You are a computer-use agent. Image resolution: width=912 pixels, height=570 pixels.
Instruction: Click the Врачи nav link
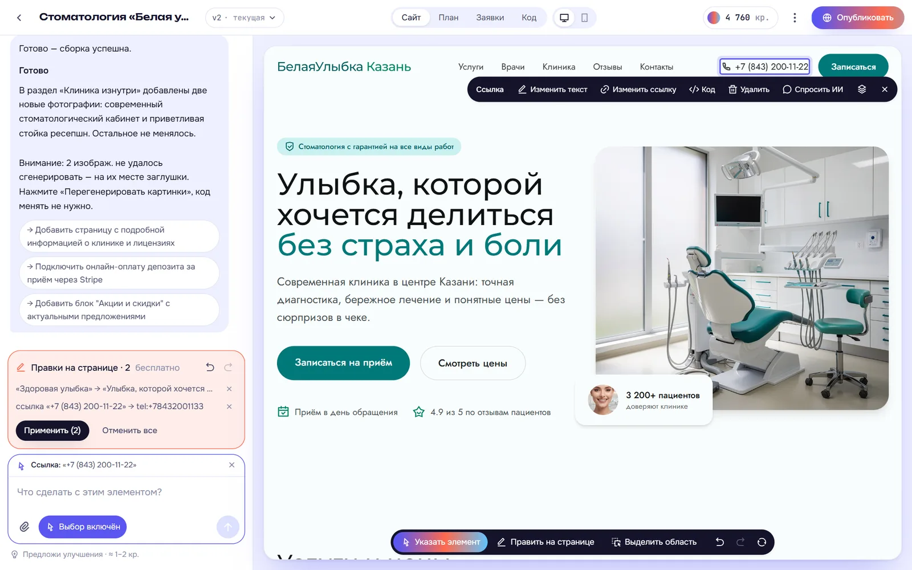click(513, 67)
